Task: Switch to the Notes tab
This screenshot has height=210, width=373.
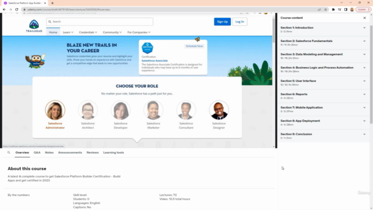Action: [x=49, y=153]
